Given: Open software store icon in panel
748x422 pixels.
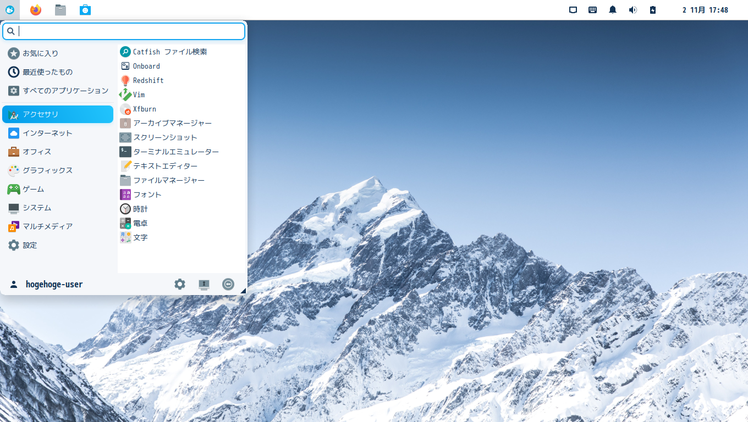Looking at the screenshot, I should [x=85, y=10].
